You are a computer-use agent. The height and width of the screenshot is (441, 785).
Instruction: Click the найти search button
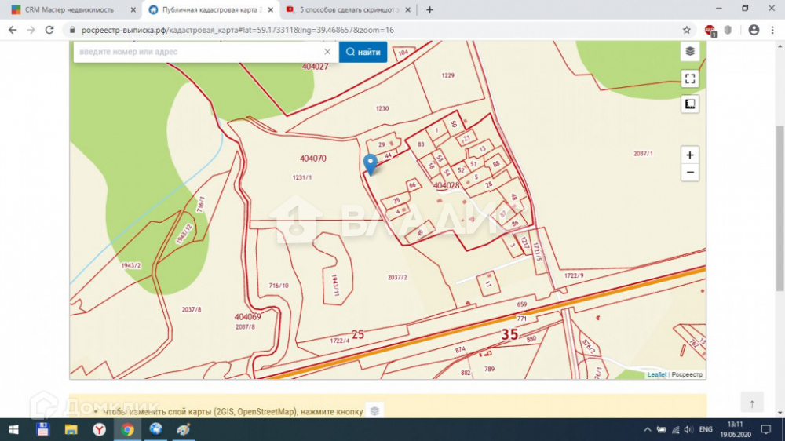pos(363,52)
